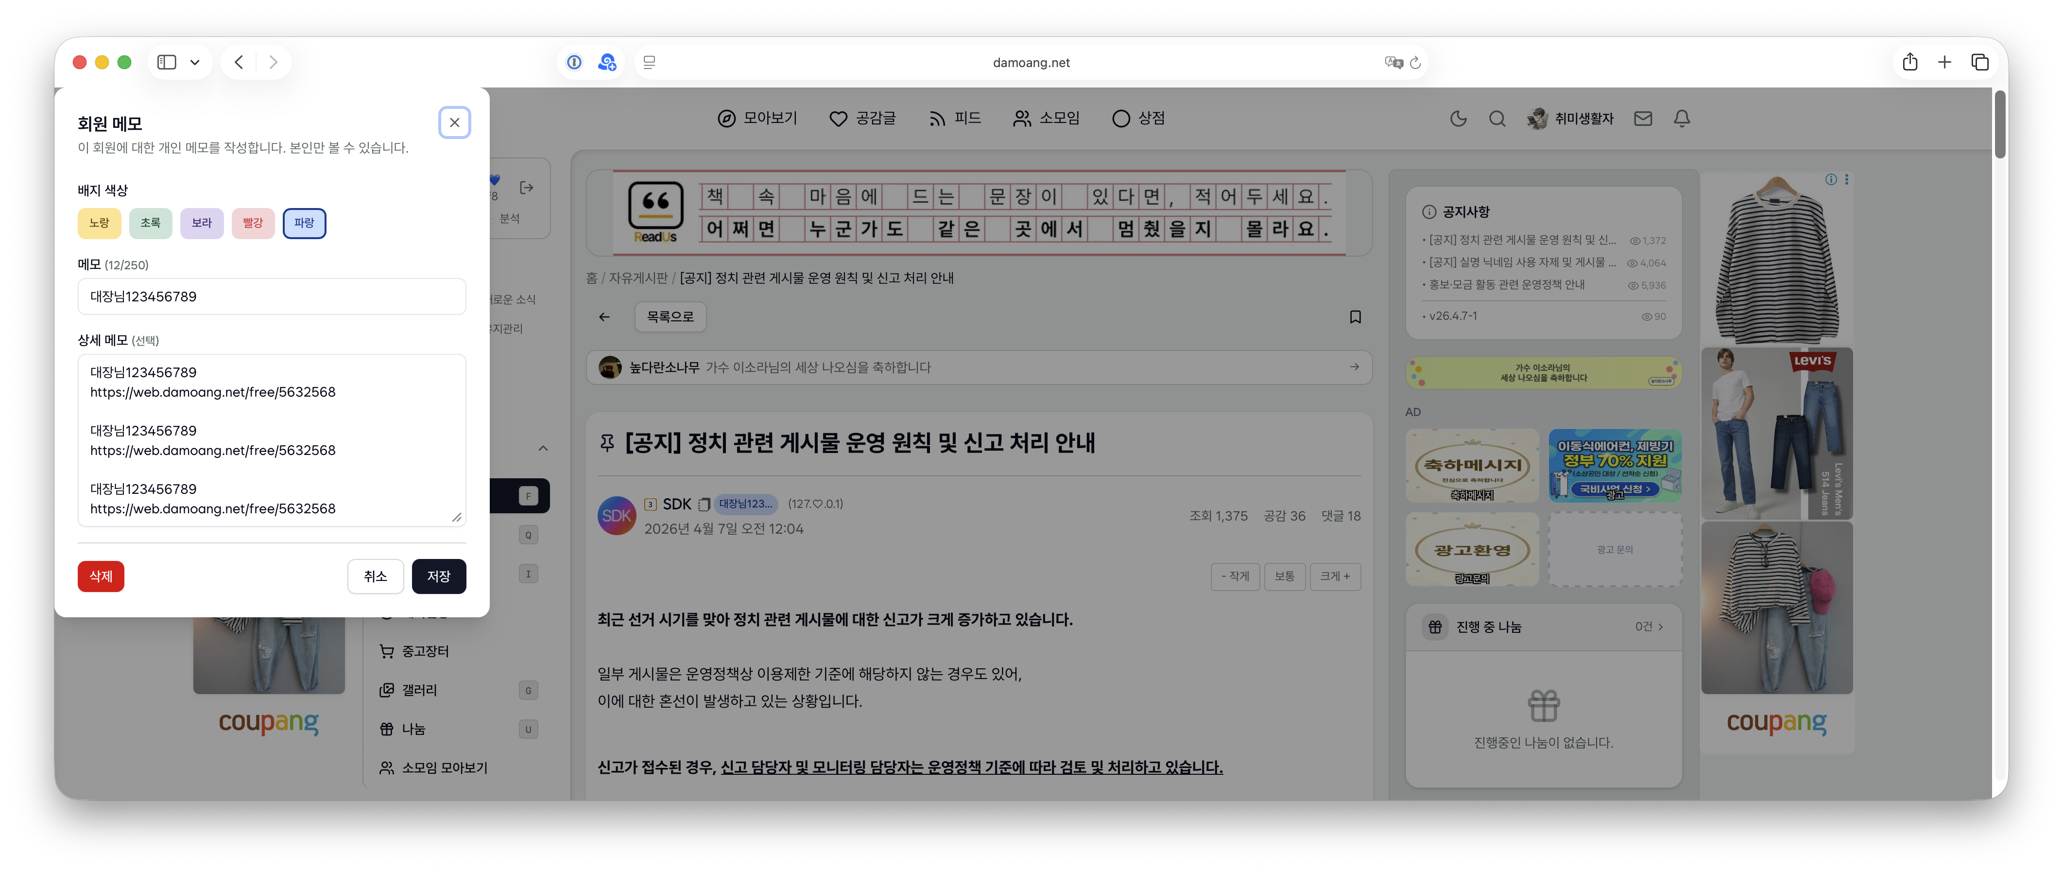This screenshot has height=872, width=2063.
Task: Open the Safari share menu
Action: (x=1910, y=62)
